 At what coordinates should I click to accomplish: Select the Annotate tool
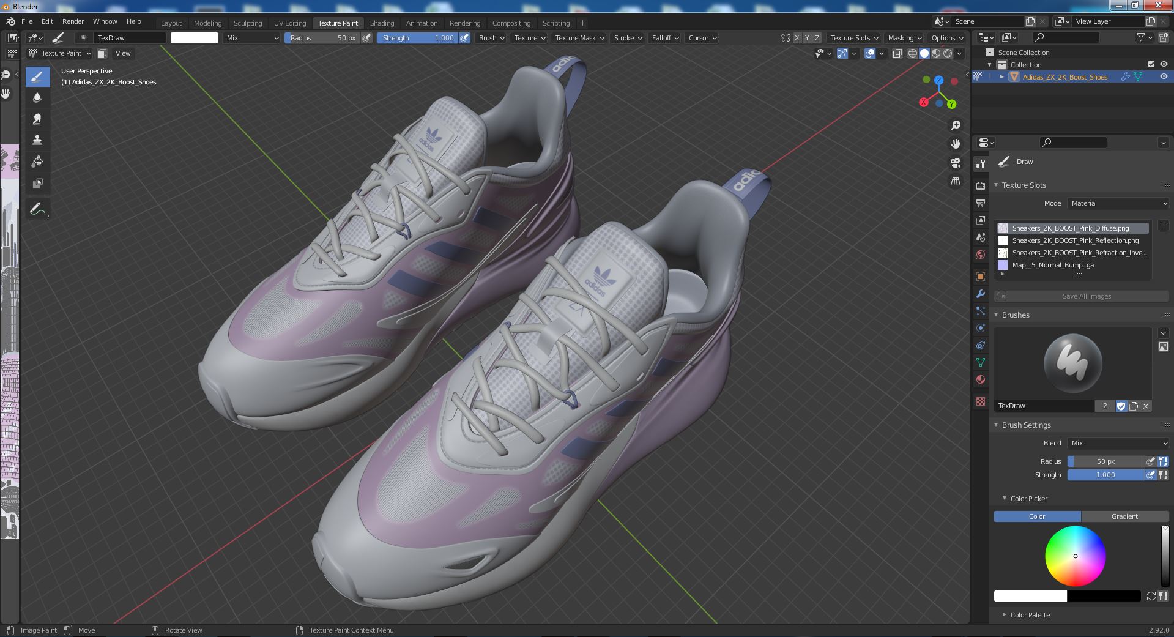tap(37, 209)
